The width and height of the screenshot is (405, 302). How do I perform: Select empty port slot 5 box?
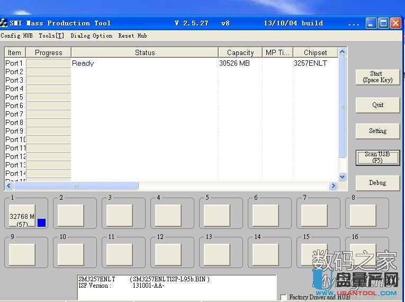pyautogui.click(x=217, y=216)
